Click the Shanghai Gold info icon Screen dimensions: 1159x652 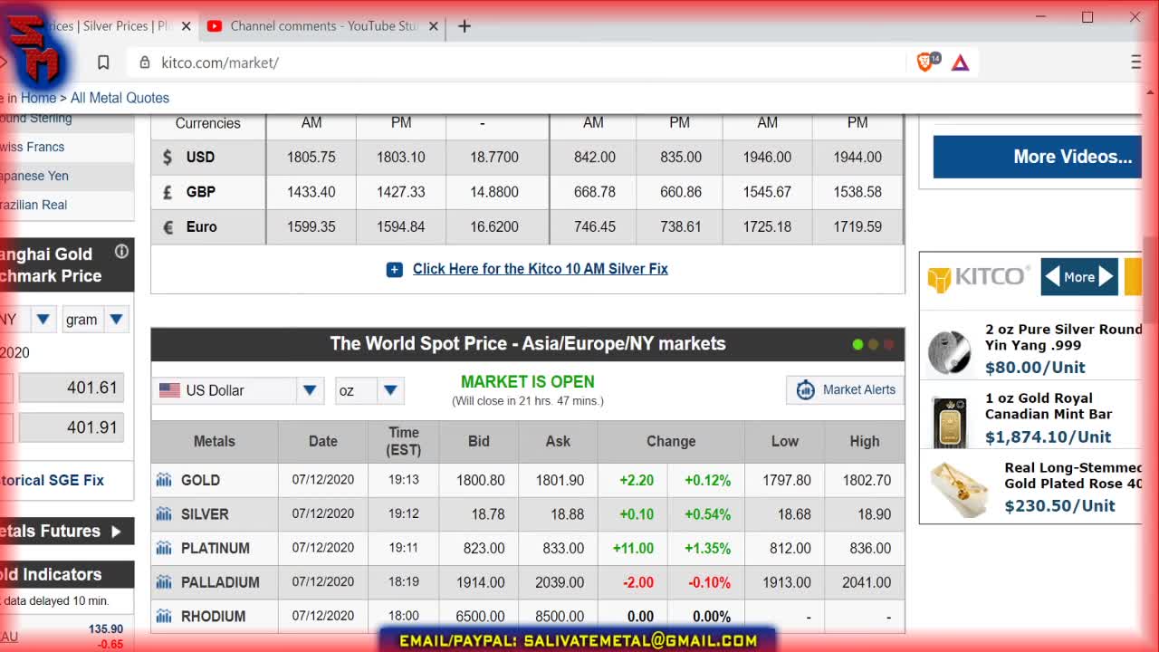coord(121,252)
